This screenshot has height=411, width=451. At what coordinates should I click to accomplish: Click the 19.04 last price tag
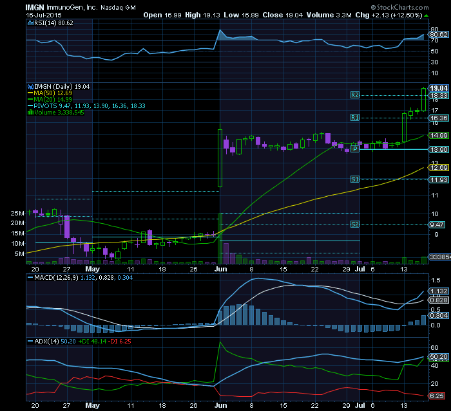click(x=439, y=88)
